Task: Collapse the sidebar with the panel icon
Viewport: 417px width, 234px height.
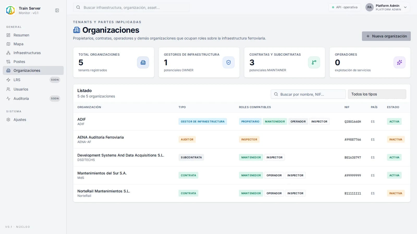Action: [57, 10]
